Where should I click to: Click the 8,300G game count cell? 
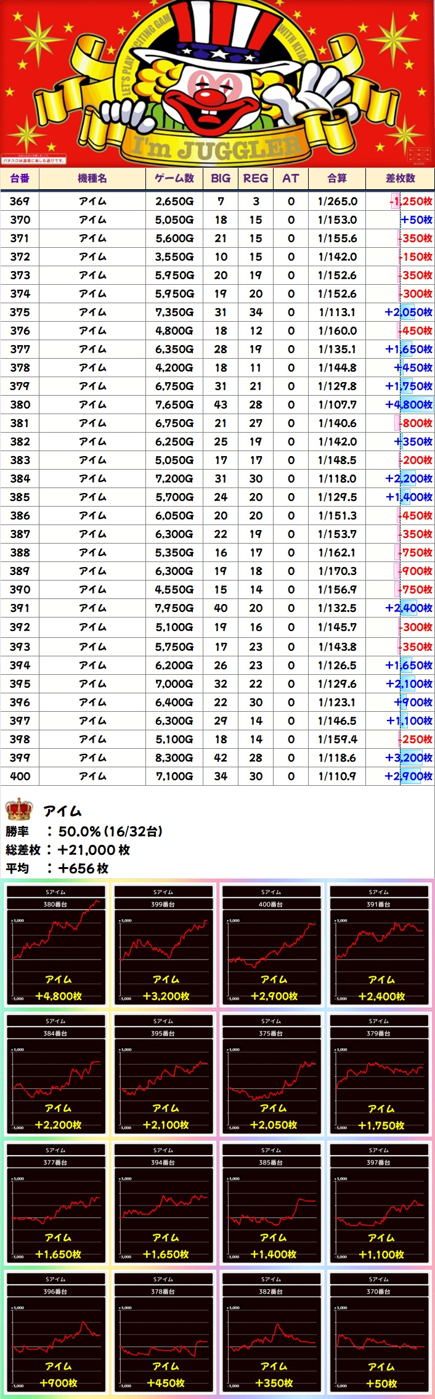tap(174, 758)
